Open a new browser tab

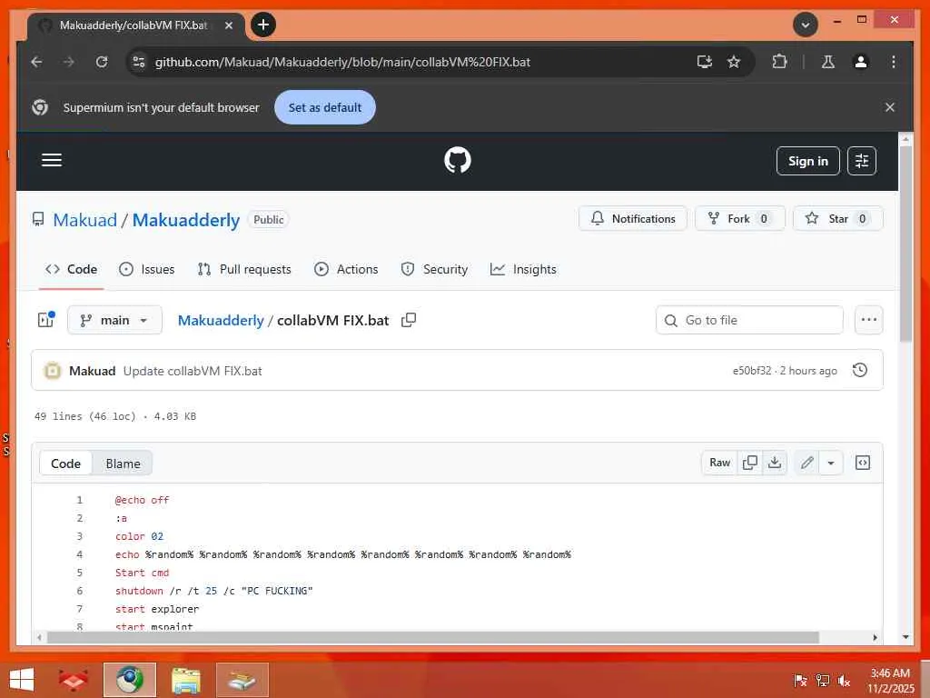tap(263, 25)
